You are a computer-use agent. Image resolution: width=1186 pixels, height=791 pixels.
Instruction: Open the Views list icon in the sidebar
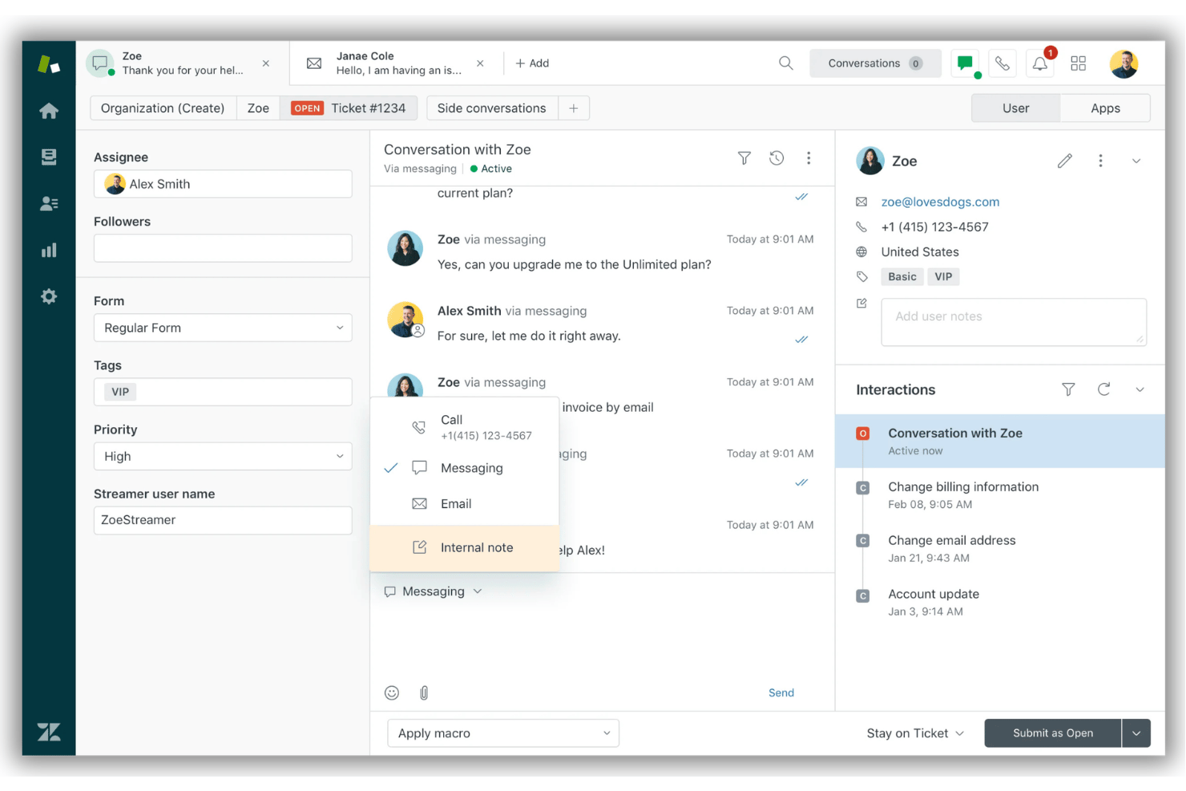[x=49, y=157]
